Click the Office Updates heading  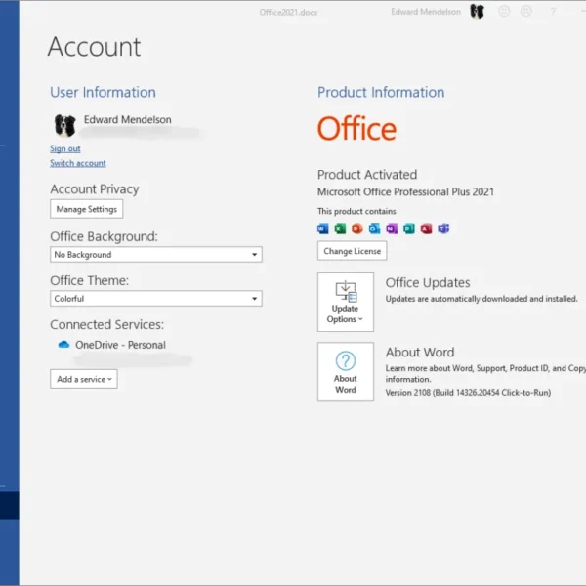click(x=428, y=283)
